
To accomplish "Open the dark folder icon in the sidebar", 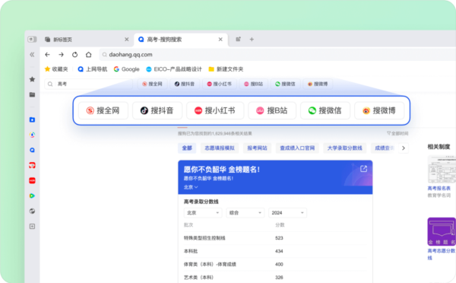I will (32, 94).
